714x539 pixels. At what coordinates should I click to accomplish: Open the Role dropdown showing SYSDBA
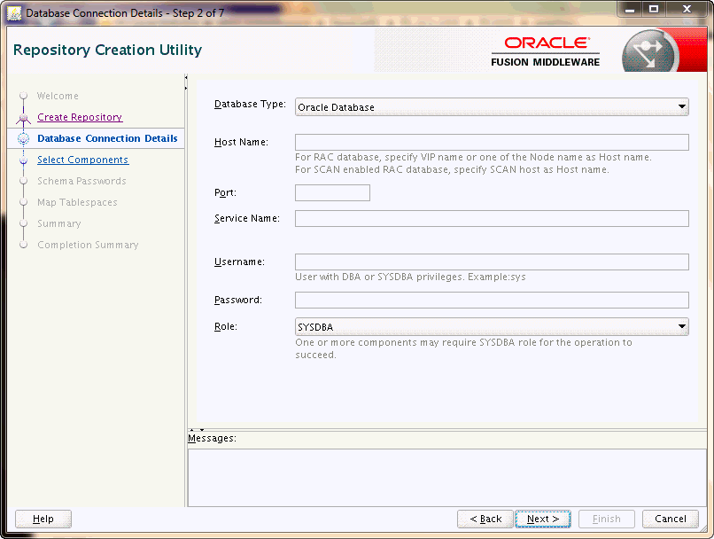(492, 327)
